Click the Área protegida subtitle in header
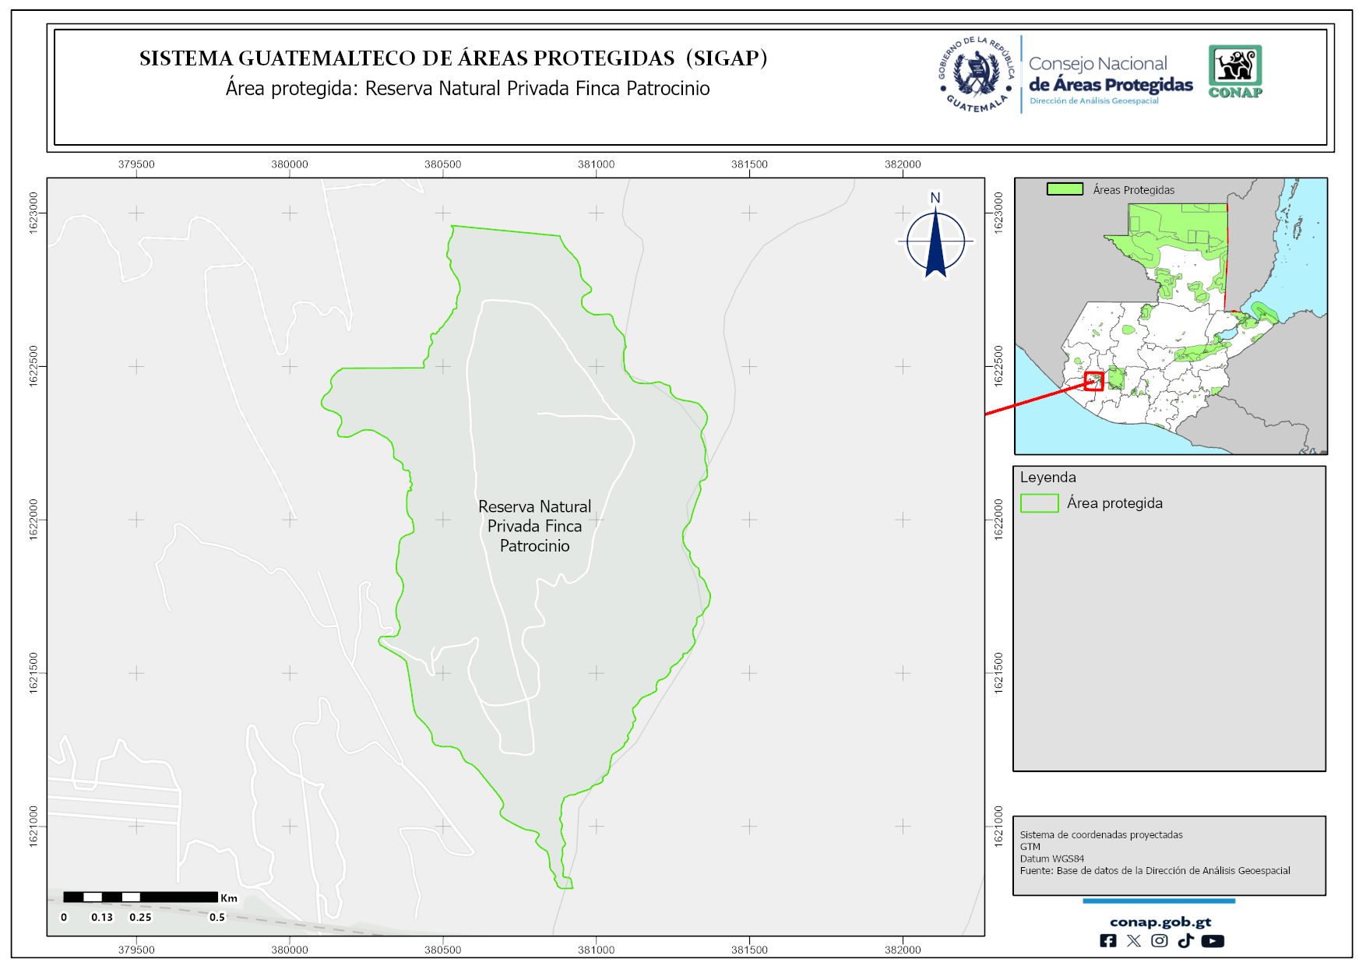 467,89
